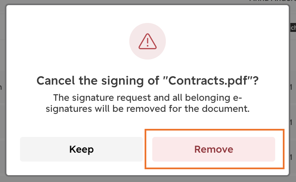
Task: Click the middle "1" at the right edge
Action: [x=291, y=122]
